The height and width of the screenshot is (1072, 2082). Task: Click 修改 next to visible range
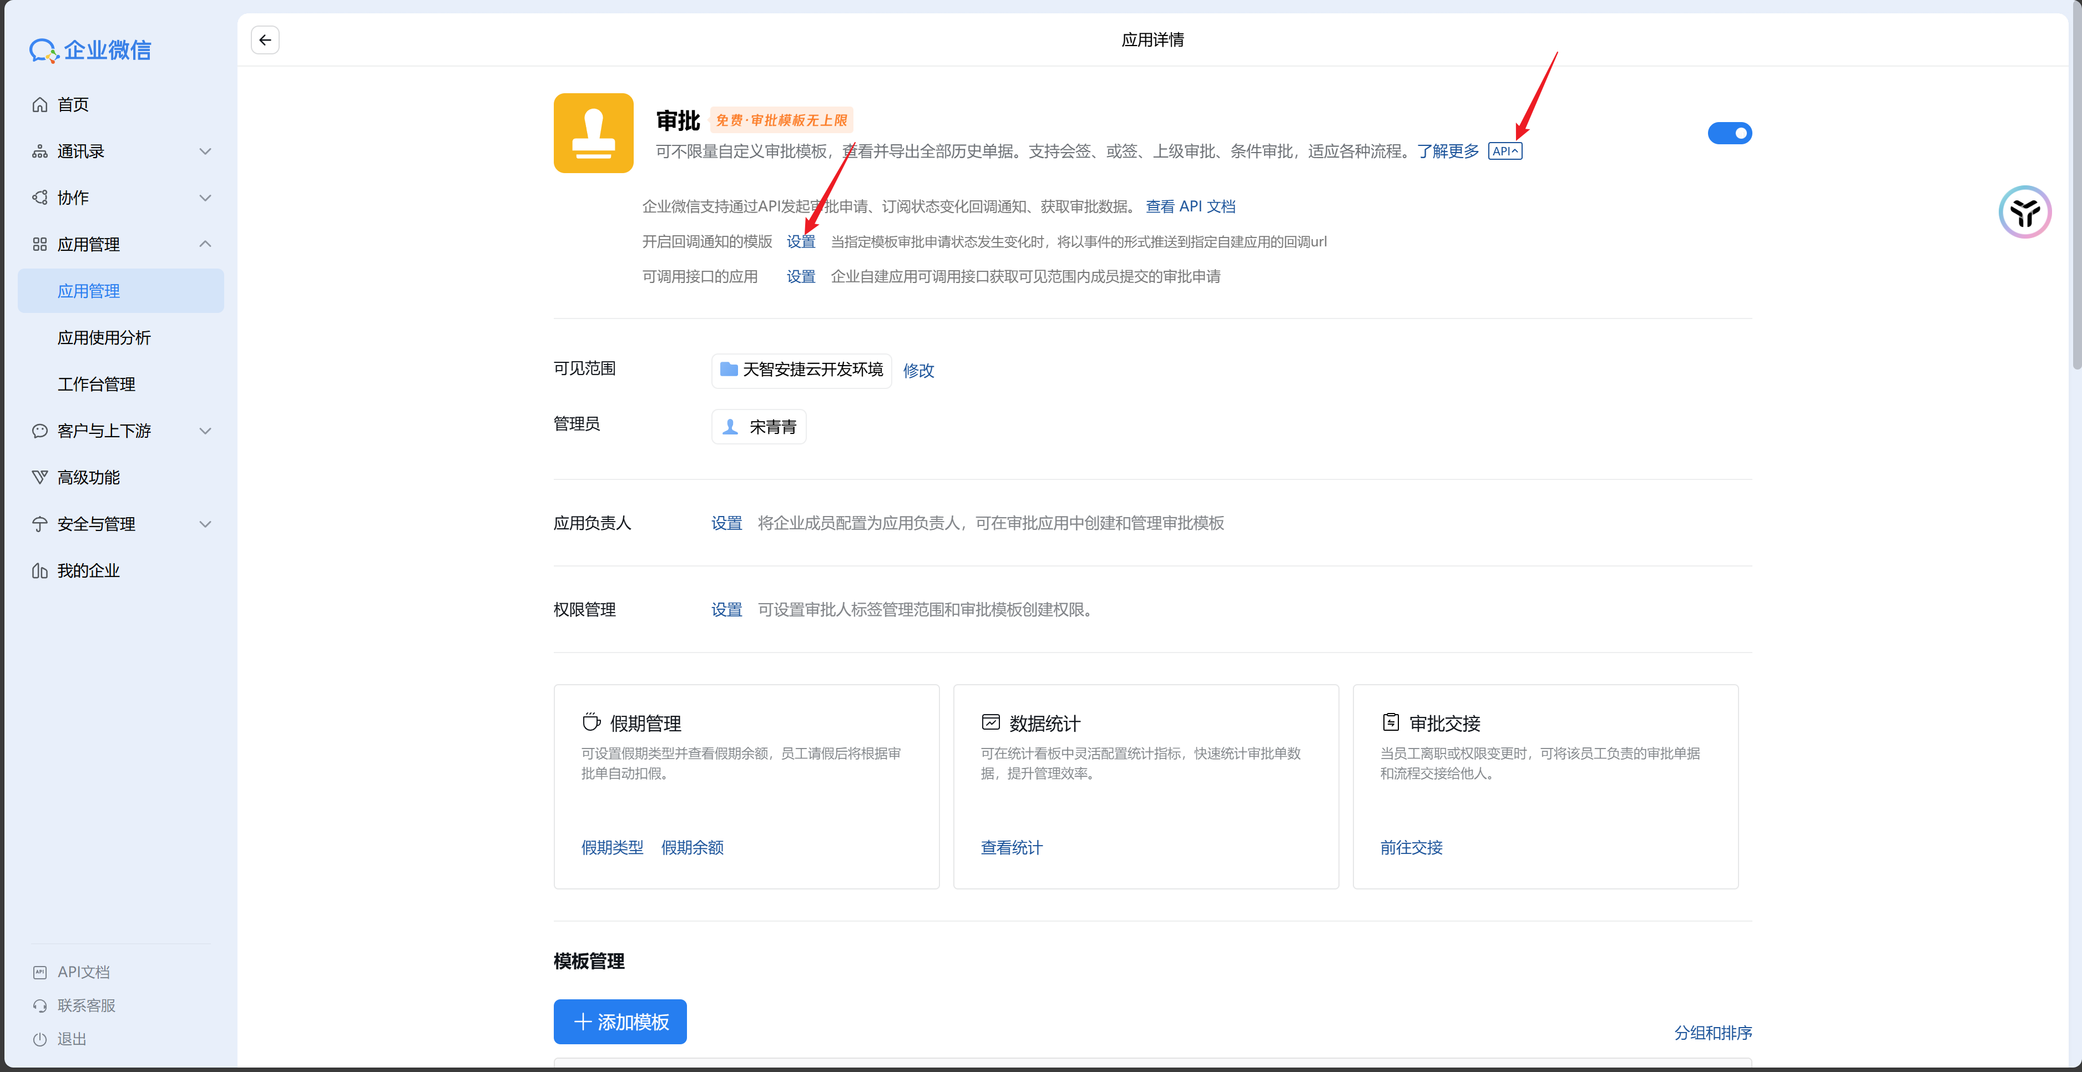[918, 371]
